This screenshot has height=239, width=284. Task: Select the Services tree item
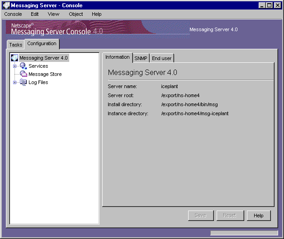[x=38, y=66]
